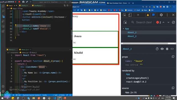Take a Bandicam screenshot with camera icon
This screenshot has height=100, width=177.
tap(23, 2)
